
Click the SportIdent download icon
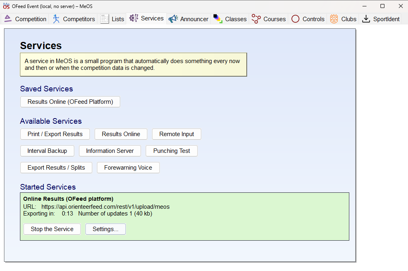tap(366, 19)
